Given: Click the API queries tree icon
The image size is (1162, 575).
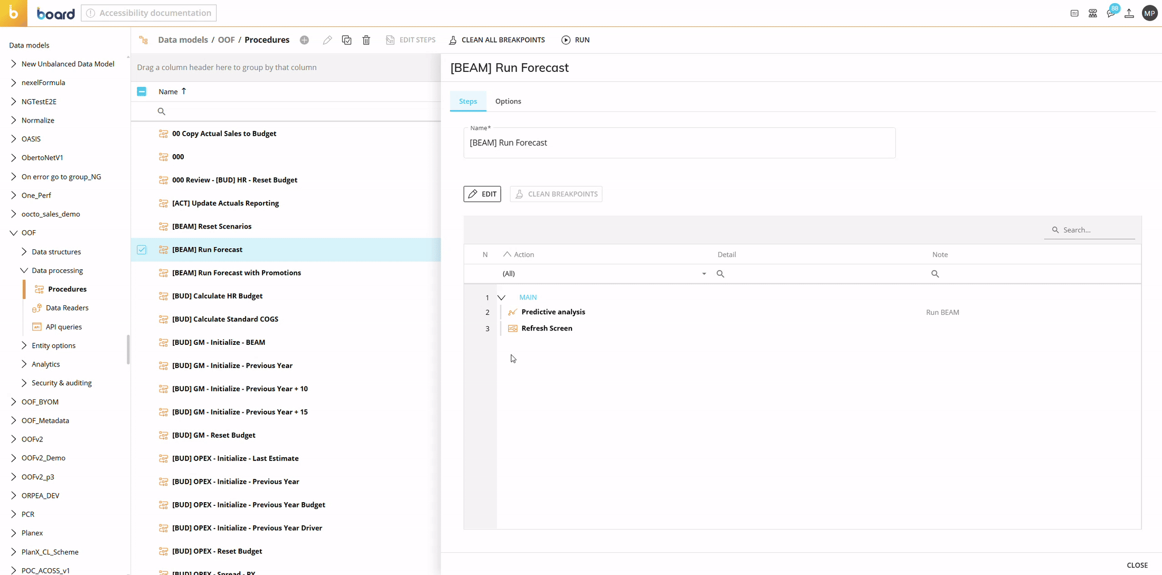Looking at the screenshot, I should click(37, 327).
